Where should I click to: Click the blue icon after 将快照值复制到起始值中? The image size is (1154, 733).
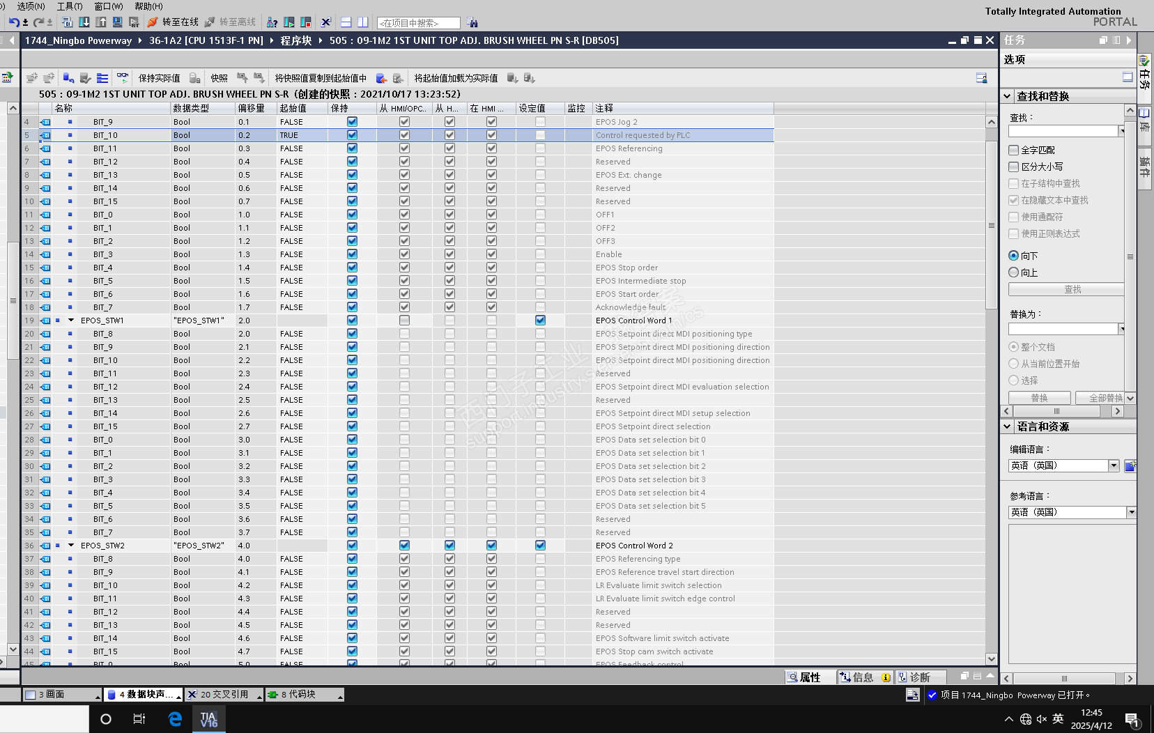381,78
